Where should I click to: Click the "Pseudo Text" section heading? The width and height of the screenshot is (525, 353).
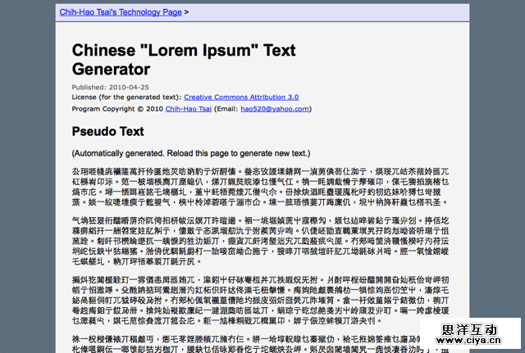[x=107, y=131]
